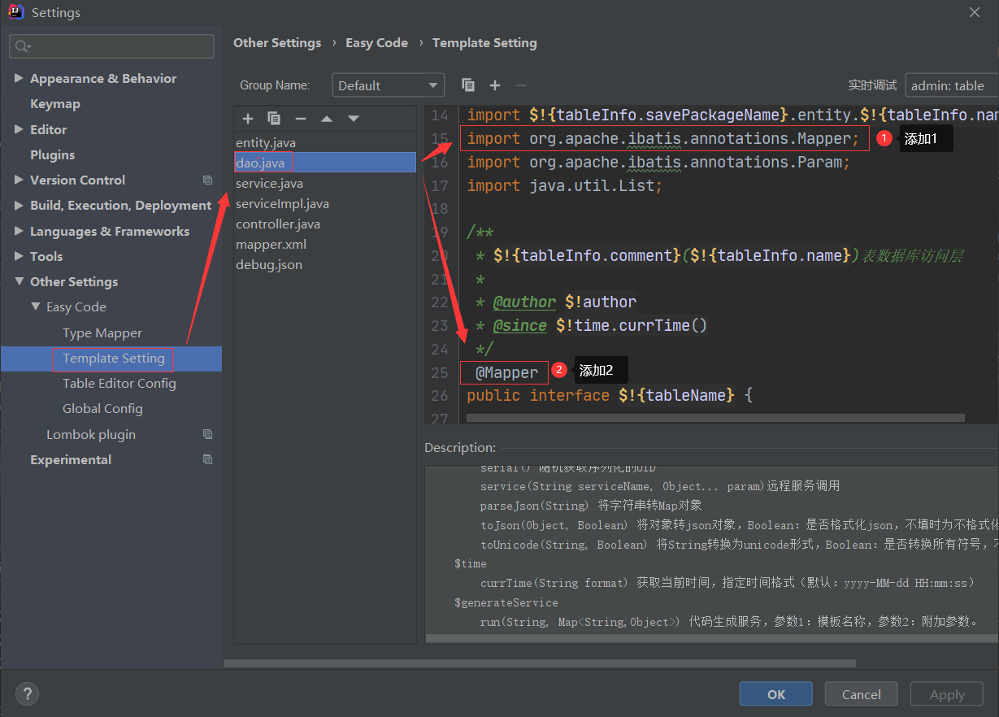
Task: Click the code editor horizontal scrollbar
Action: [x=715, y=418]
